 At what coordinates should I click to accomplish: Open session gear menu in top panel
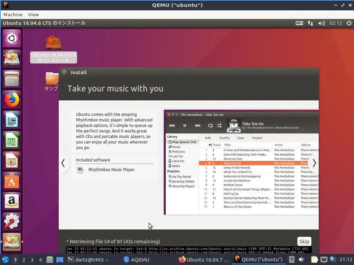tap(349, 23)
